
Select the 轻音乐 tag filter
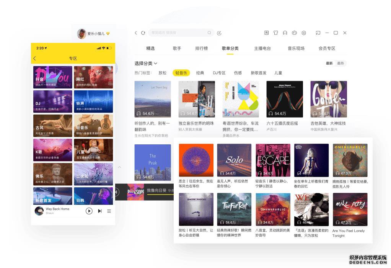(x=181, y=73)
